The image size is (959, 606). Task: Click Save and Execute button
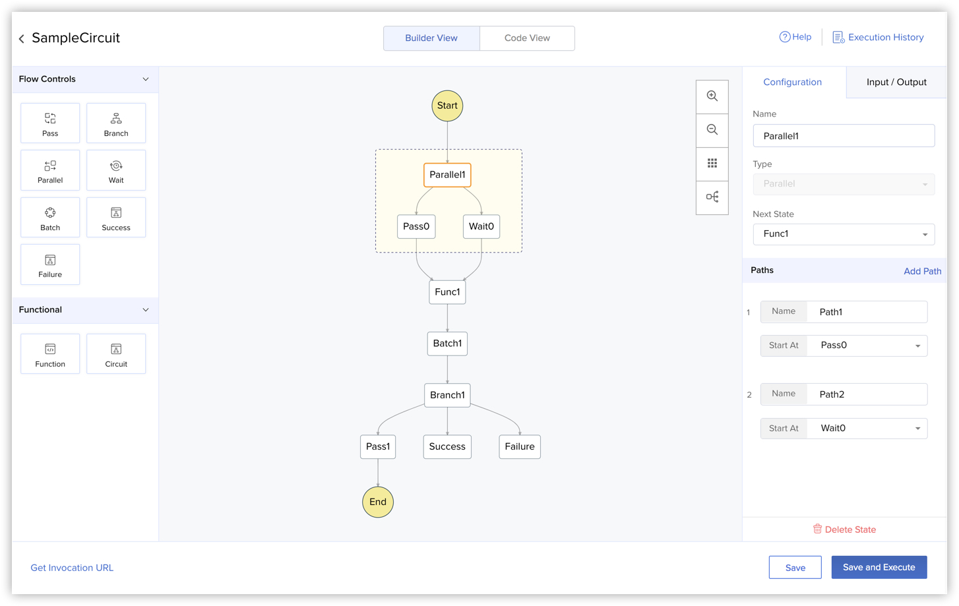(x=879, y=567)
